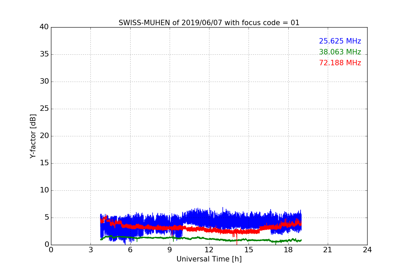Screen dimensions: 408x272
Task: Click the y-axis tick label 30
Action: coord(44,82)
